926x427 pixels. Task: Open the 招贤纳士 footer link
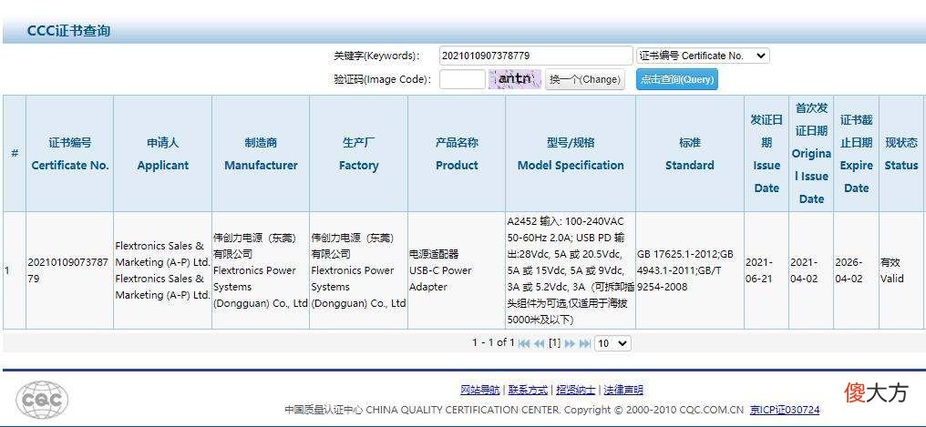pos(576,390)
